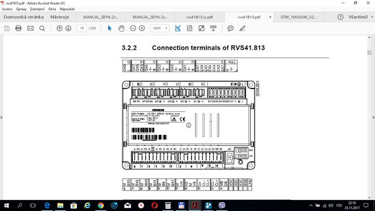Print the document using printer icon
375x211 pixels.
click(18, 28)
